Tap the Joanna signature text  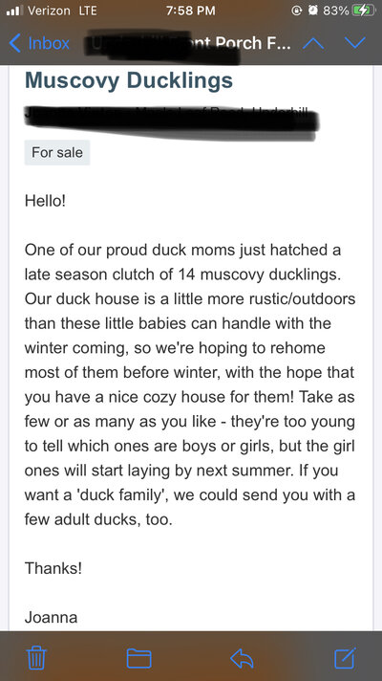[x=52, y=617]
